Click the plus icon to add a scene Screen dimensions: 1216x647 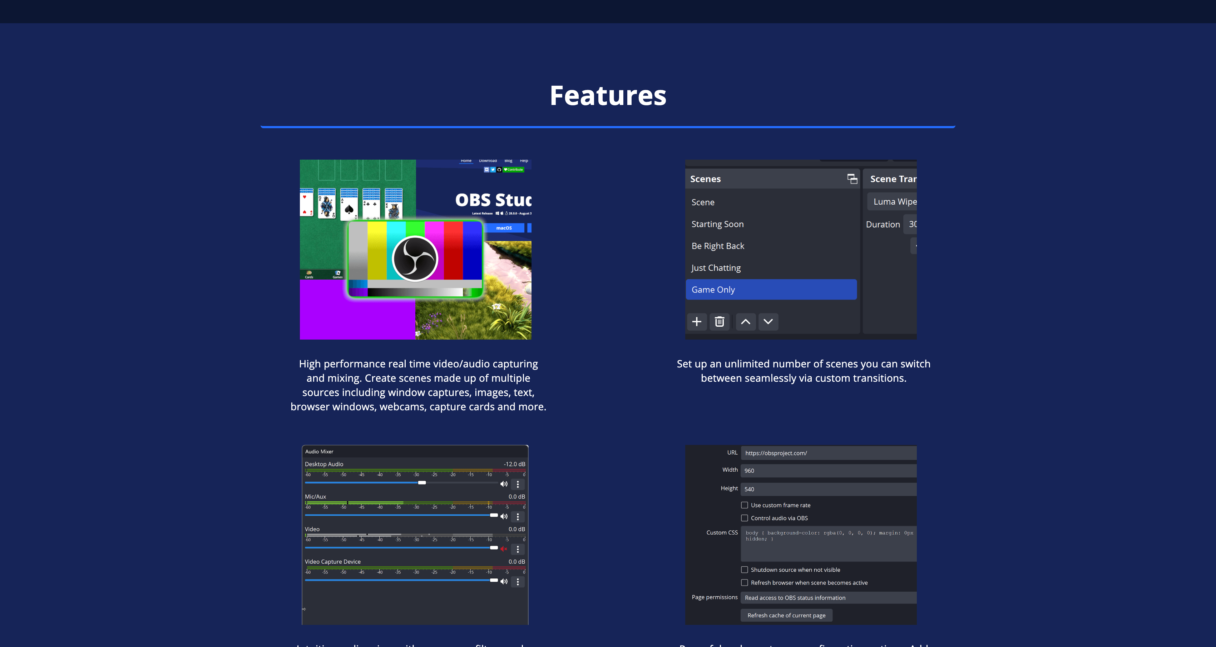697,322
